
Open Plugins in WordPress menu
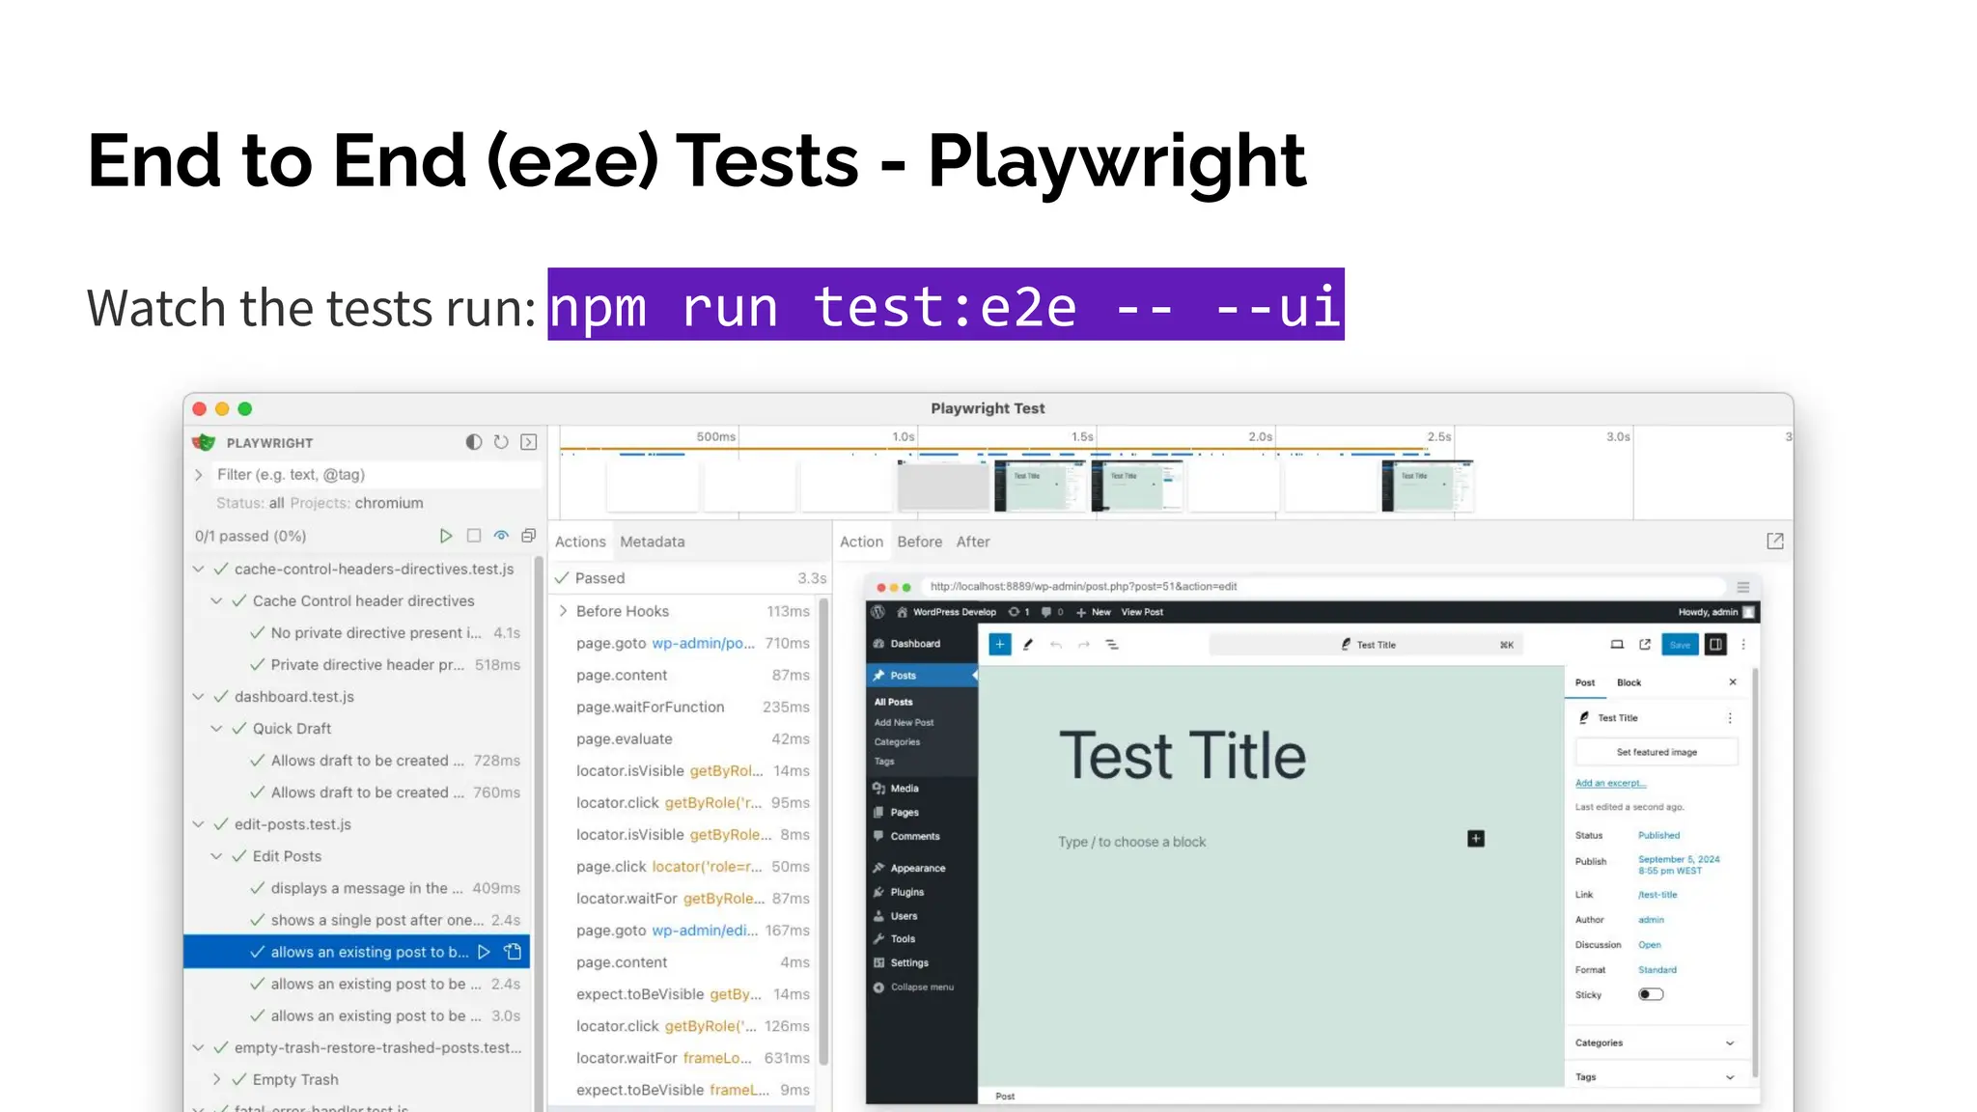click(x=907, y=892)
